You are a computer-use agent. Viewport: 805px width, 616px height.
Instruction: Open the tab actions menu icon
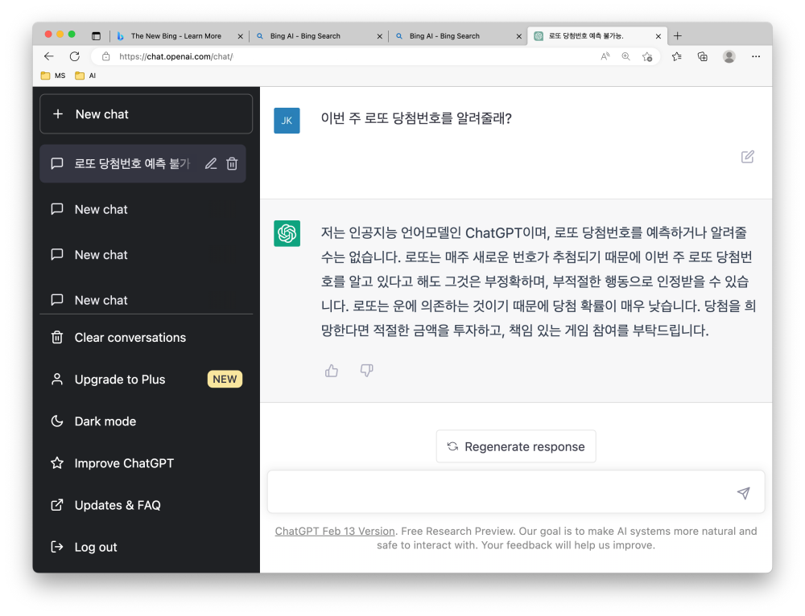[96, 36]
